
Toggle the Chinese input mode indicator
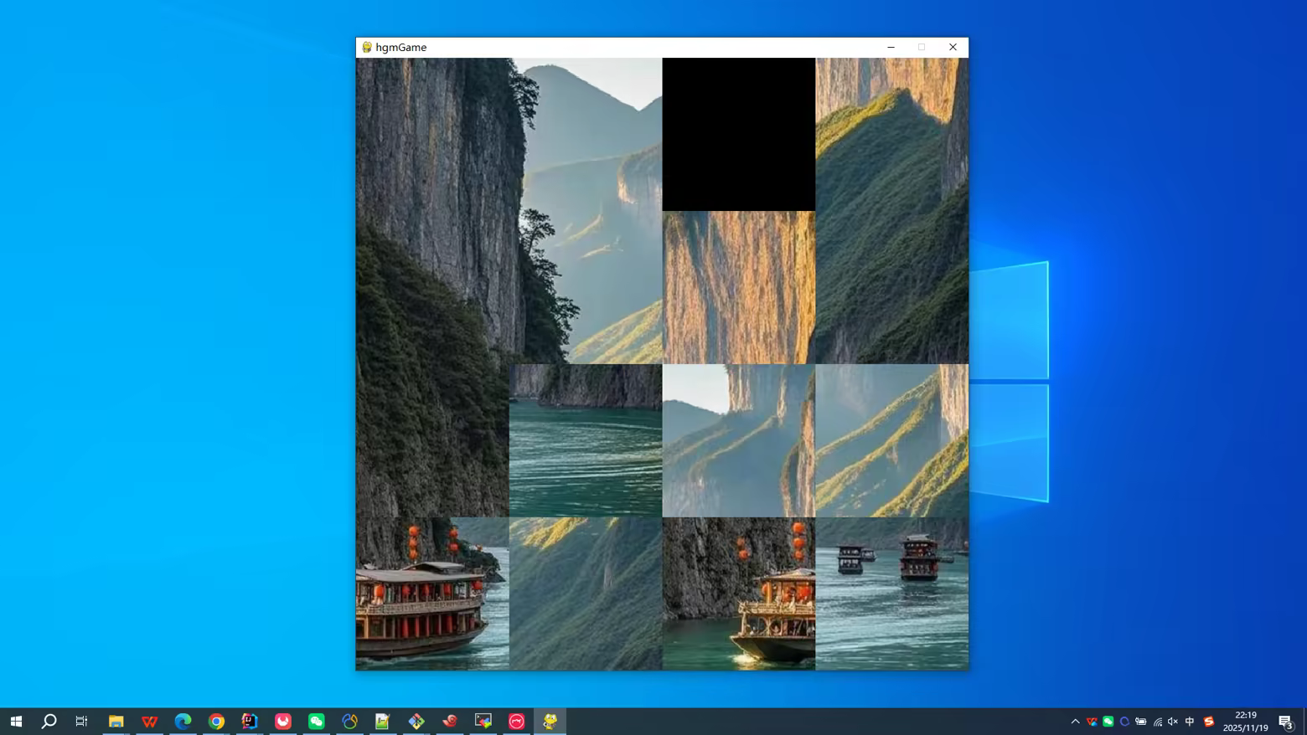click(x=1190, y=722)
